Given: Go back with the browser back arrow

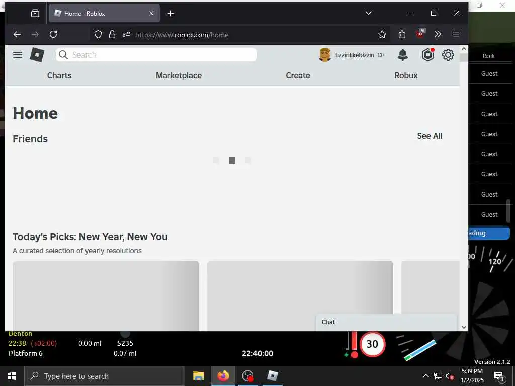Looking at the screenshot, I should coord(17,34).
